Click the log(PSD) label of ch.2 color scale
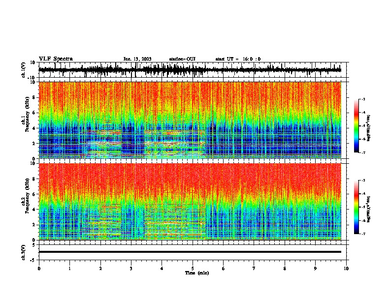 [369, 210]
